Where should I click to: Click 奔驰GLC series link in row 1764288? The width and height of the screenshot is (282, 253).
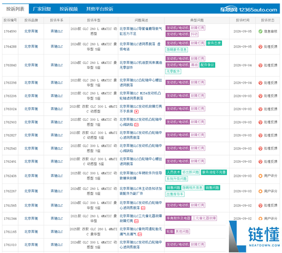pyautogui.click(x=57, y=47)
